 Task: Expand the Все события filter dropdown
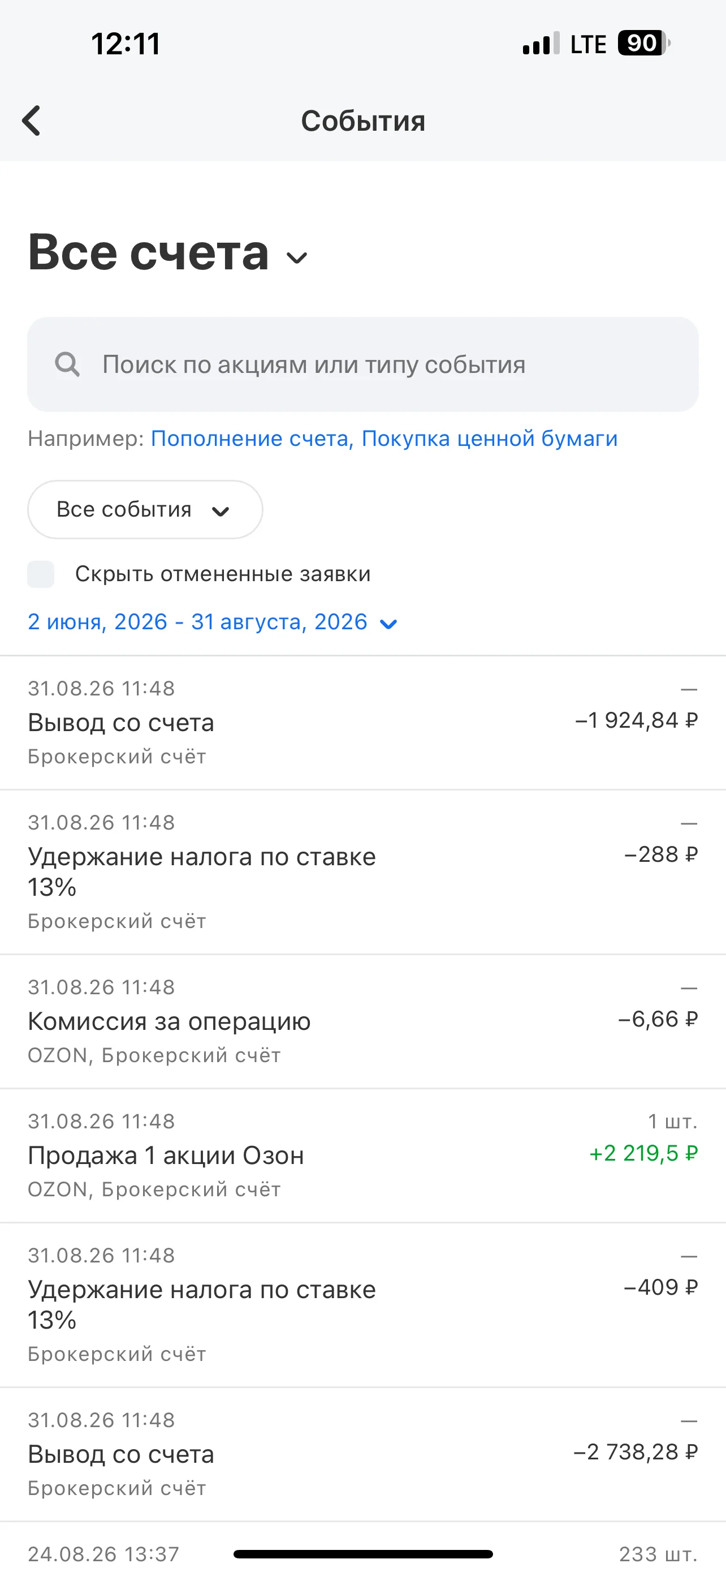coord(145,509)
